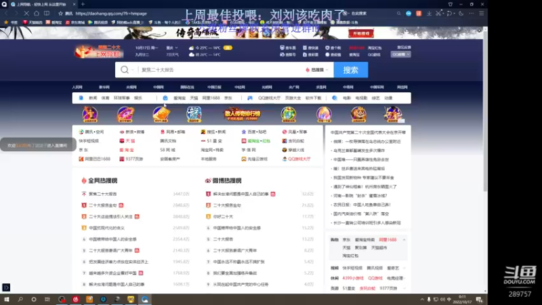Open the 中国日报 top link
Viewport: 542px width, 305px height.
214,87
